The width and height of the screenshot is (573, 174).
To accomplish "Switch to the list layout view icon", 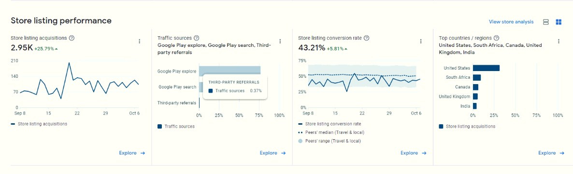I will click(546, 22).
